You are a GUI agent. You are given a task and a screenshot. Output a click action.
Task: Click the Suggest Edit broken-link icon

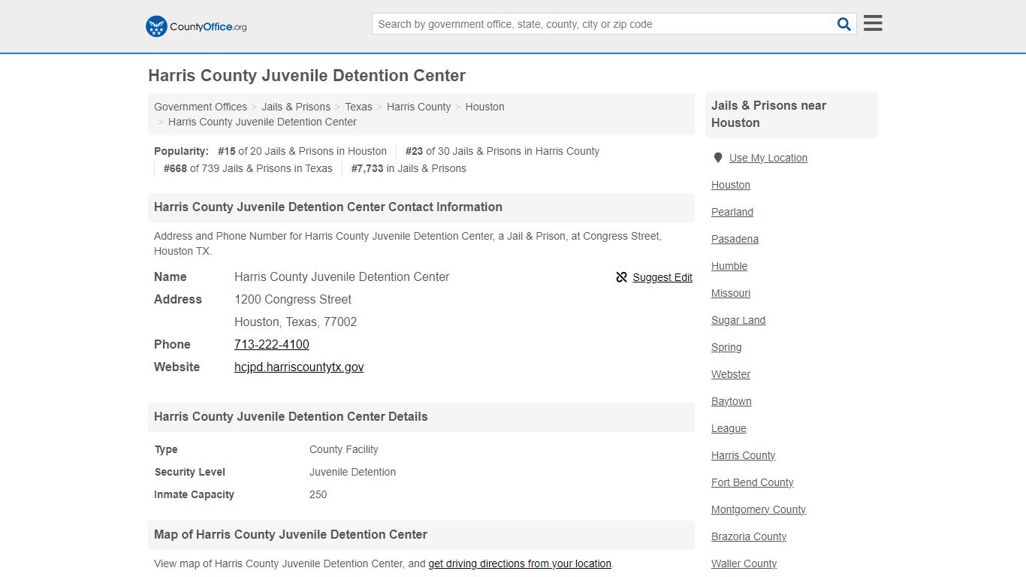coord(621,277)
